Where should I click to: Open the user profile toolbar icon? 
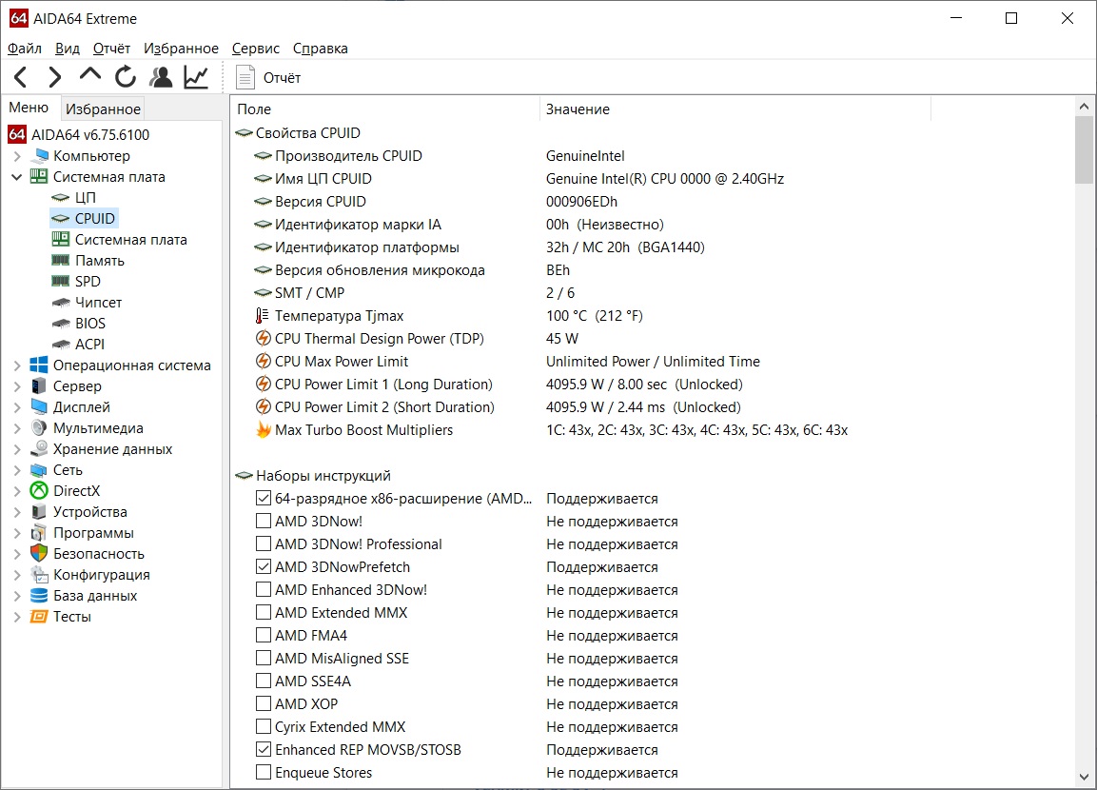pos(162,77)
